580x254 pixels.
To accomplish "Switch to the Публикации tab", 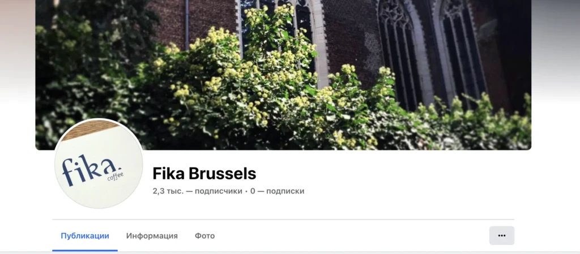I will [x=85, y=235].
